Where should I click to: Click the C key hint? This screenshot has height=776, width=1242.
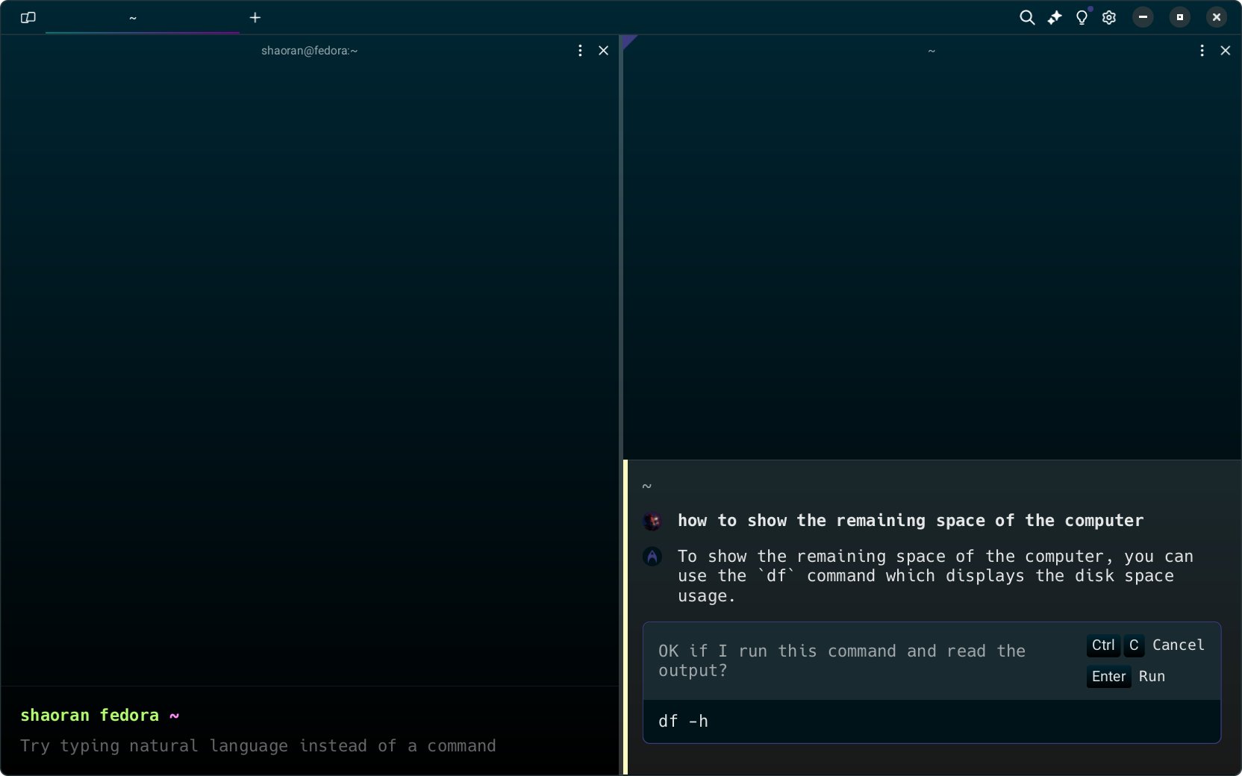tap(1134, 645)
